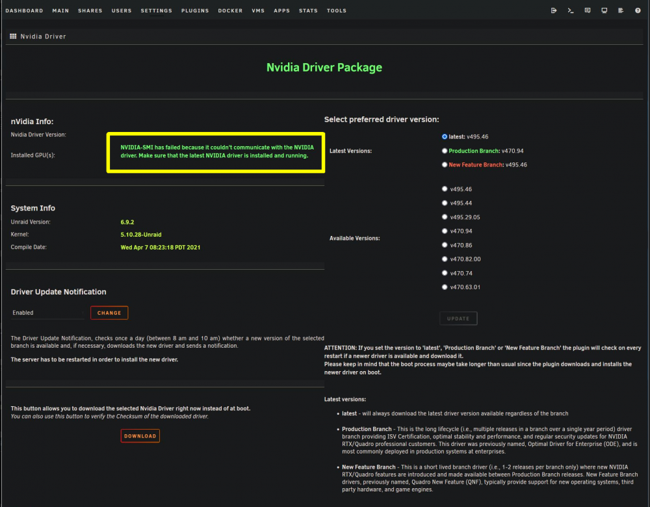Choose driver version v470.86
Viewport: 650px width, 507px height.
coord(445,244)
